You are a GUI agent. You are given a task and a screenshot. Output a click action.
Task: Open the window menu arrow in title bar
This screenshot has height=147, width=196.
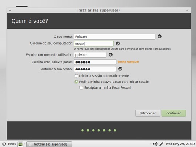(10, 11)
